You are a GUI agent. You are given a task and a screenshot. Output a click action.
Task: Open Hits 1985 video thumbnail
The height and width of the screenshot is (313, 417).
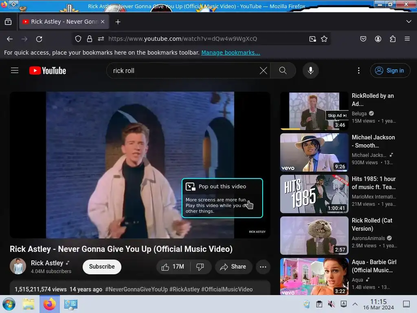pos(314,194)
